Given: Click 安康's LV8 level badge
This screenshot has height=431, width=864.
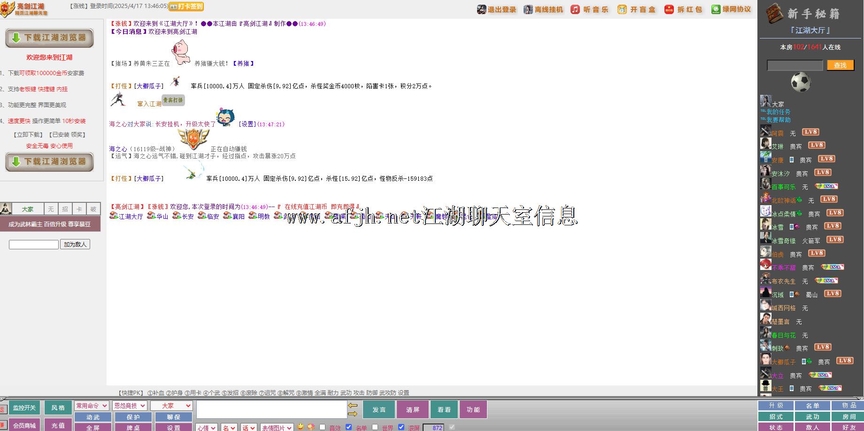Looking at the screenshot, I should tap(826, 159).
